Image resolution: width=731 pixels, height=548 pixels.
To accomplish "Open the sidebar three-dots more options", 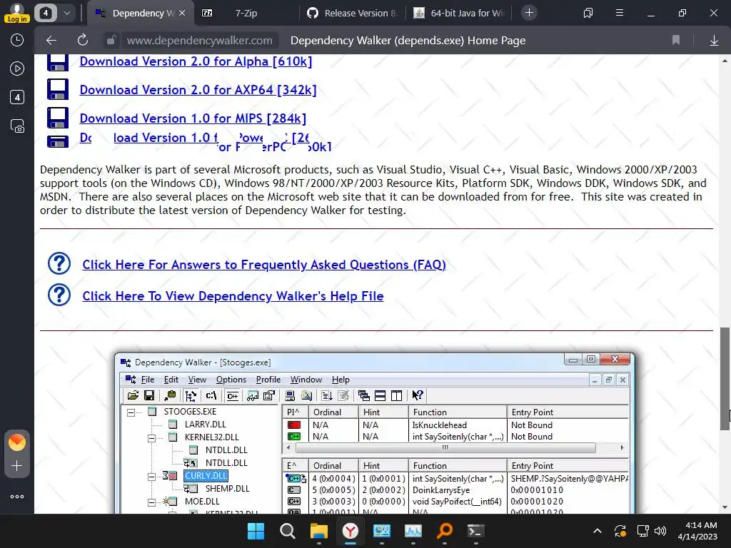I will tap(17, 497).
